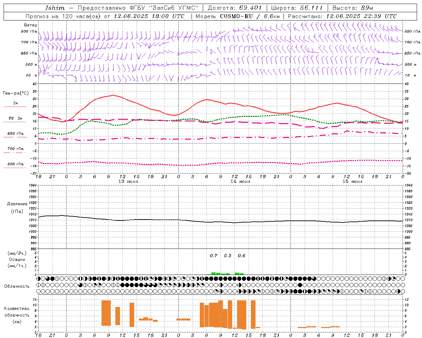This screenshot has width=422, height=338.
Task: Click the Ветер wind panel label
Action: 31,25
